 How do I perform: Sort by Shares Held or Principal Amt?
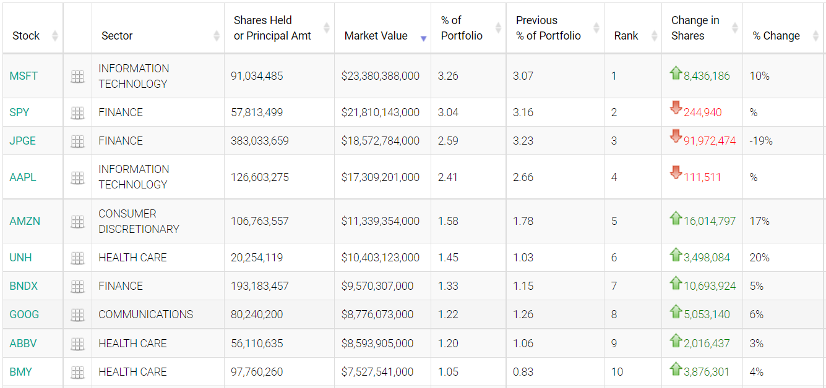[272, 28]
